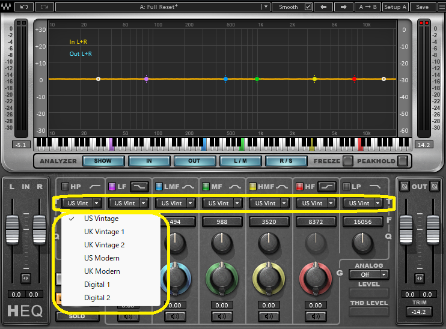
Task: Enable the analyzer FREEZE toggle
Action: click(x=347, y=161)
